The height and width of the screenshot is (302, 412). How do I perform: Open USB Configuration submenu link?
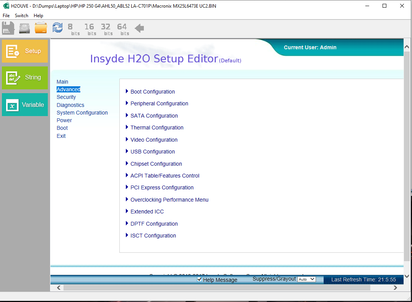coord(153,152)
